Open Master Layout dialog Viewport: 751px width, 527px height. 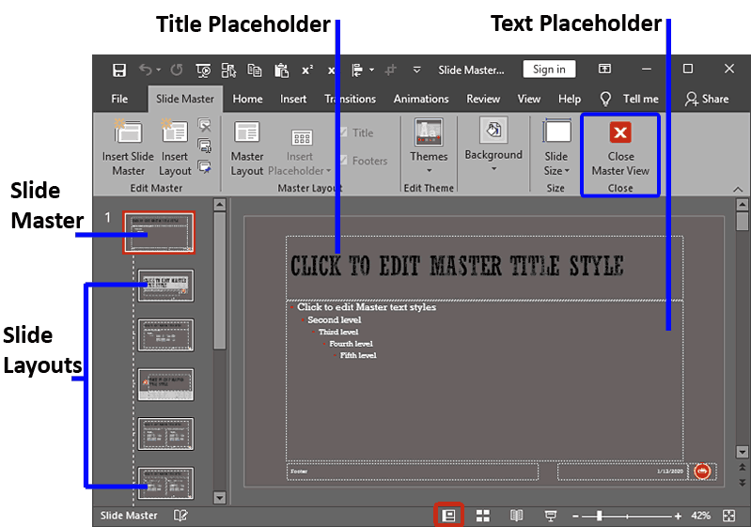247,148
